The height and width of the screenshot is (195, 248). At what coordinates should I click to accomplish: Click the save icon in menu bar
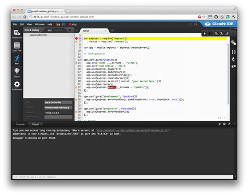(x=64, y=25)
